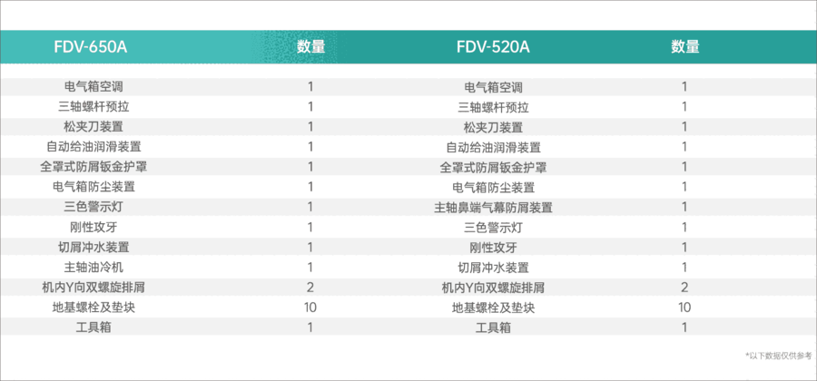
Task: Click the 主轴油冷机 row label
Action: 94,267
